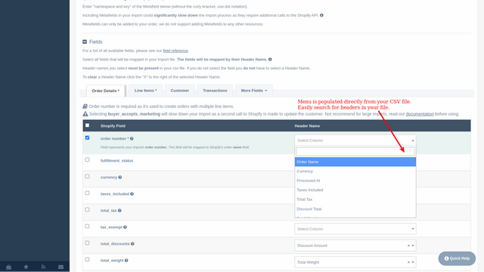Click help icon next to total_tax

119,210
